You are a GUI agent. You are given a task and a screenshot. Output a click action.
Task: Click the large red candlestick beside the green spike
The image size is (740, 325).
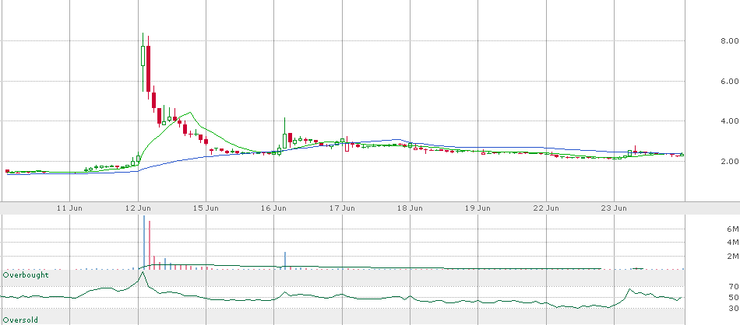tap(148, 68)
